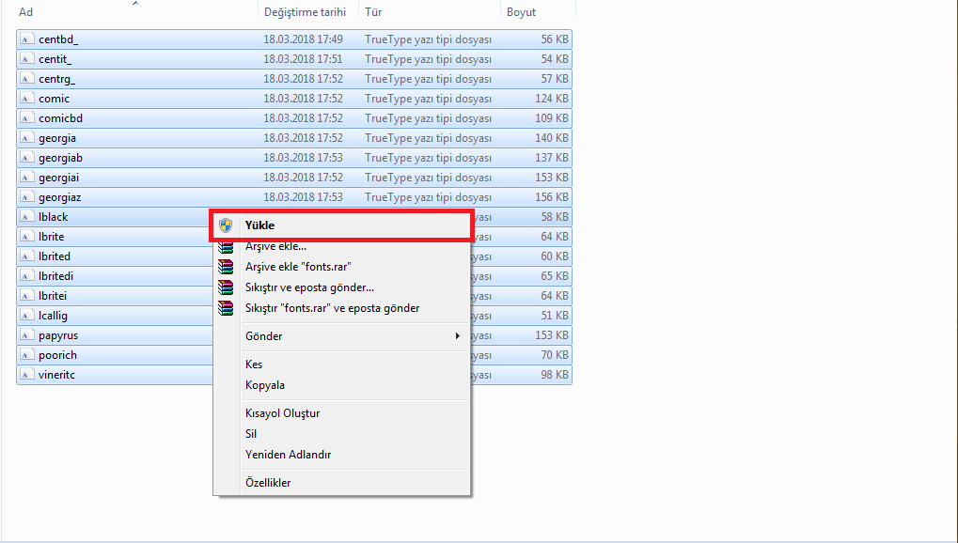
Task: Click date 18.03.2018 17:49 in centbd_ row
Action: pos(303,39)
